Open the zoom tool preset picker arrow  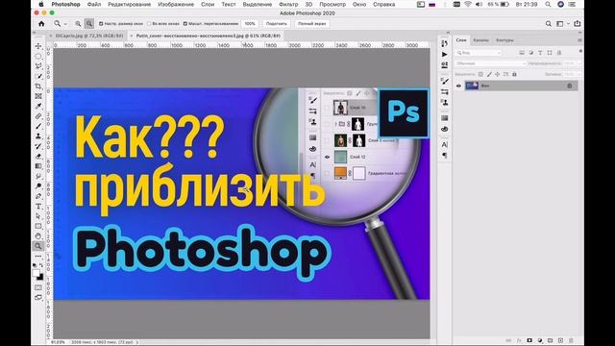pos(65,24)
